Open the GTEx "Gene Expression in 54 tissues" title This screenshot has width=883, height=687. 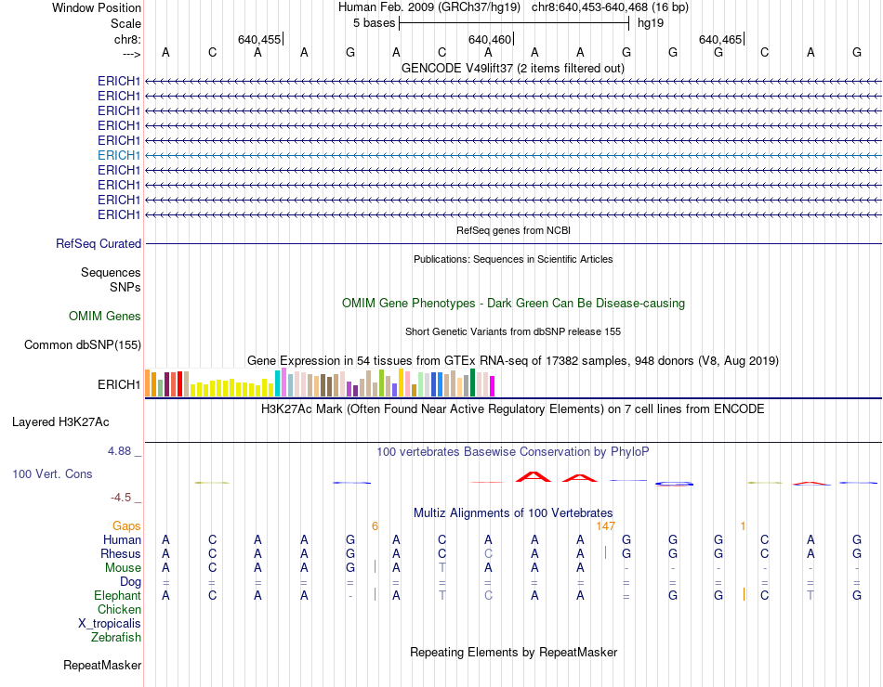[x=513, y=360]
